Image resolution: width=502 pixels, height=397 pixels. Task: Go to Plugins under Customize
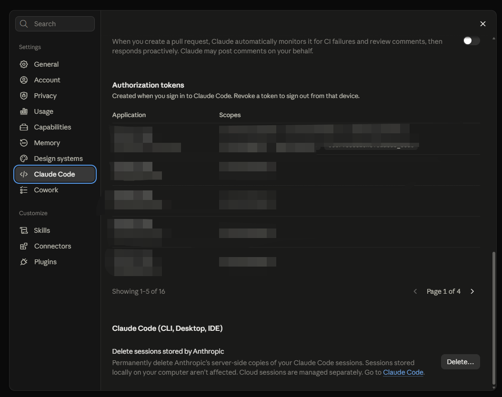point(55,262)
